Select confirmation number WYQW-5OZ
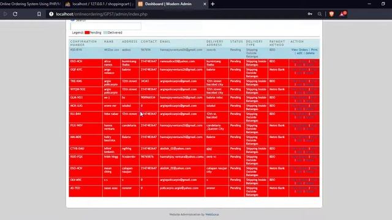Image resolution: width=392 pixels, height=220 pixels. click(x=78, y=89)
